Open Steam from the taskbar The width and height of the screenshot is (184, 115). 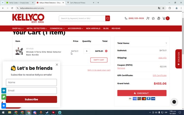(47, 112)
